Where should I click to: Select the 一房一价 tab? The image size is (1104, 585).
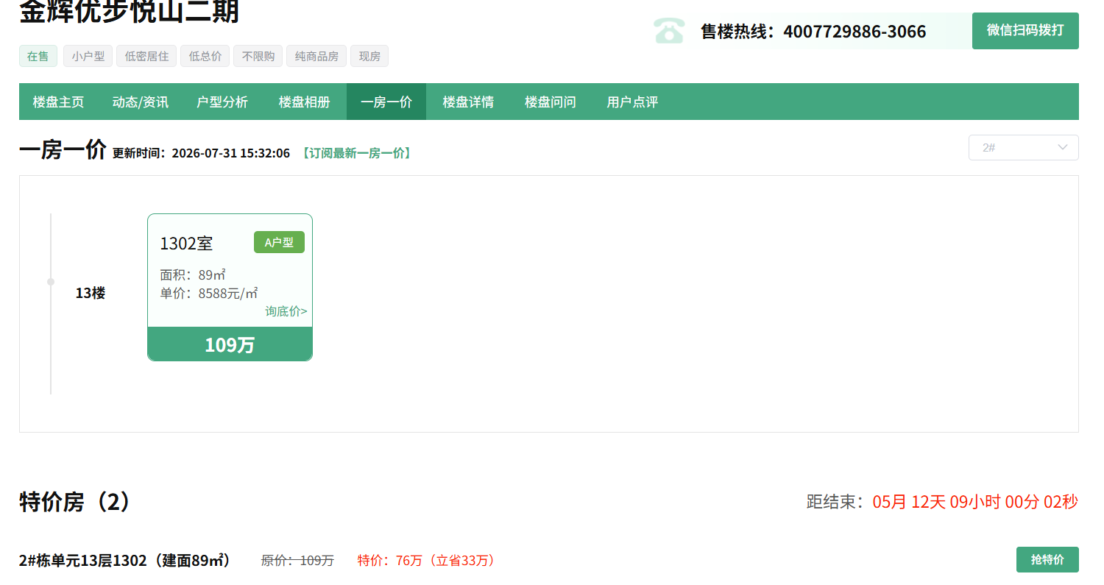point(386,102)
